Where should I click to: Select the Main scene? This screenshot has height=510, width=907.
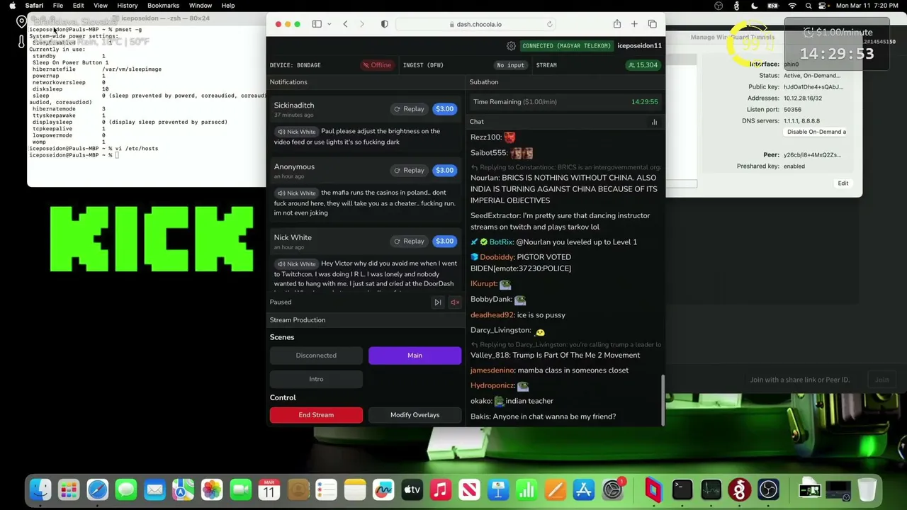tap(415, 356)
